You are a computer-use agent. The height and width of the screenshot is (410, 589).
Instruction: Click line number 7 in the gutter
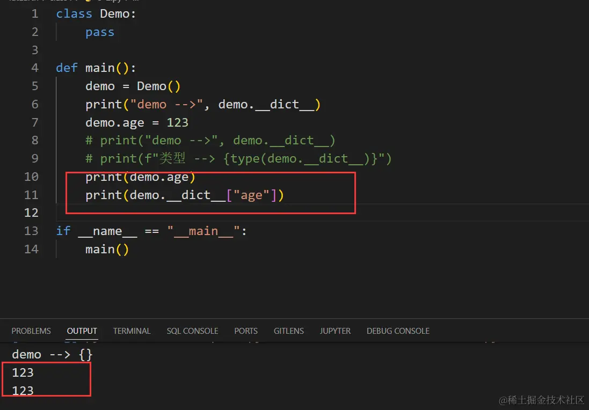pos(35,122)
